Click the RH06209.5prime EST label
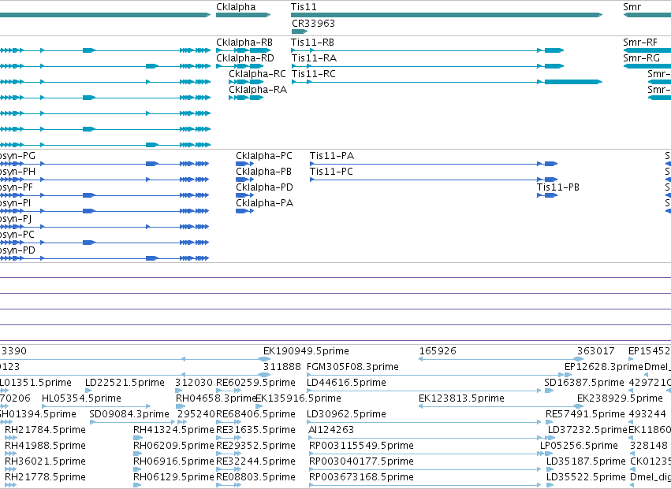 (x=173, y=446)
